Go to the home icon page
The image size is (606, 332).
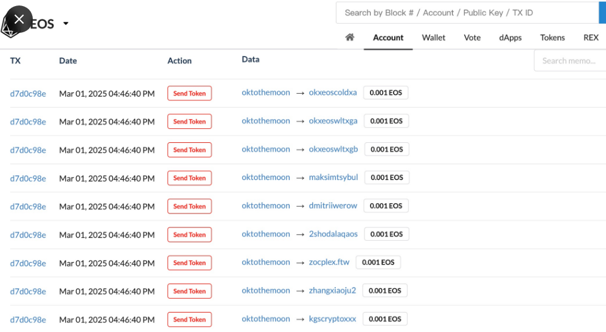click(x=350, y=37)
